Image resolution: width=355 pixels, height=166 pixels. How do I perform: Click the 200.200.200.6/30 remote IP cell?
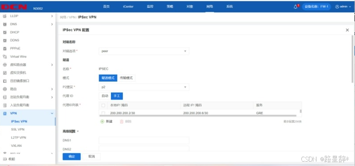click(196, 113)
